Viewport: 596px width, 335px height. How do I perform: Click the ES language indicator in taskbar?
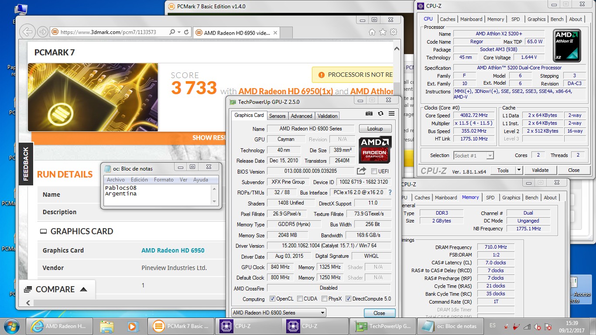click(x=493, y=326)
